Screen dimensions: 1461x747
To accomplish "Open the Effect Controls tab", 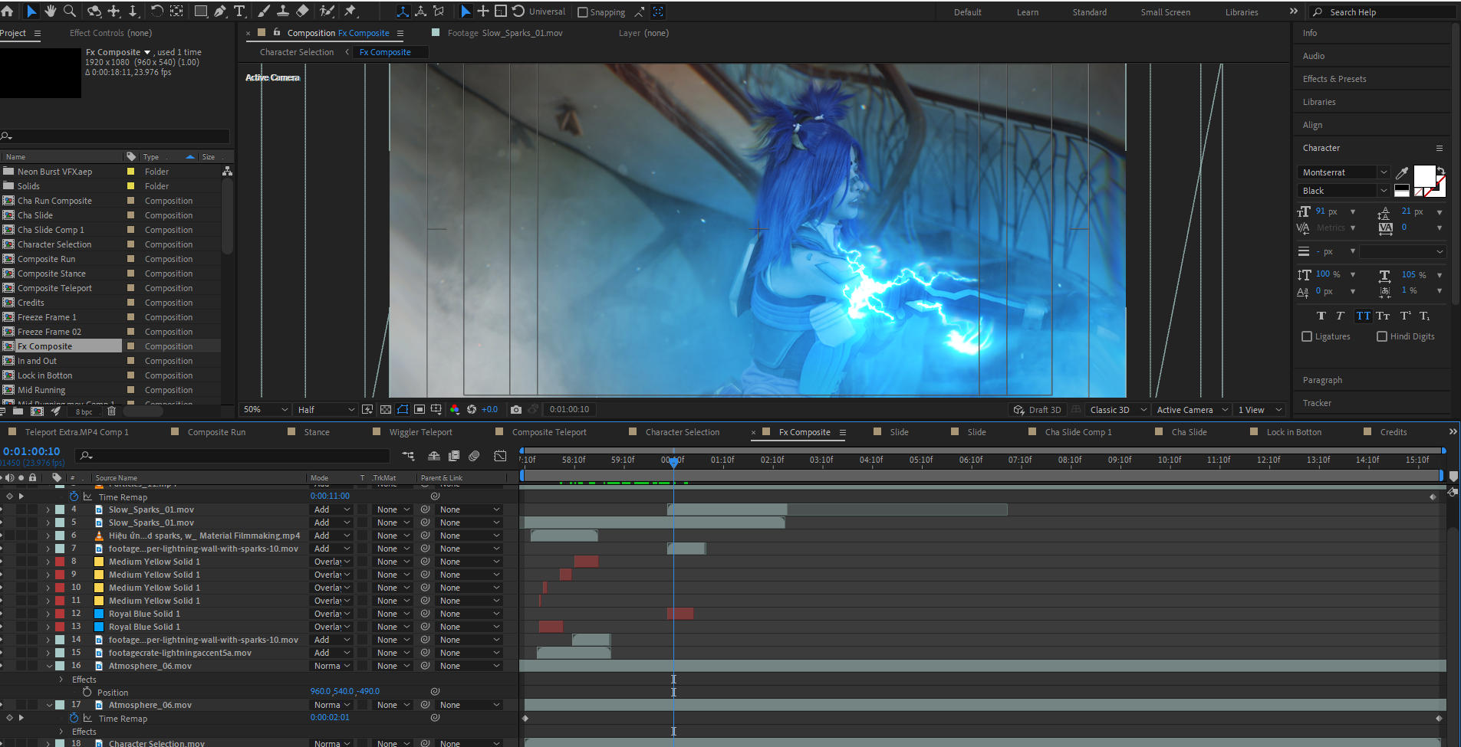I will pos(110,33).
